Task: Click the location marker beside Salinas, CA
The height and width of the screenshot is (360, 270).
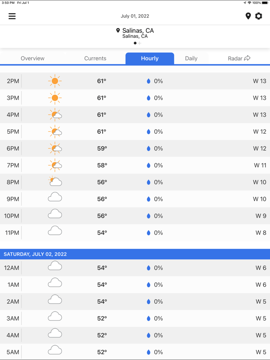Action: tap(119, 30)
